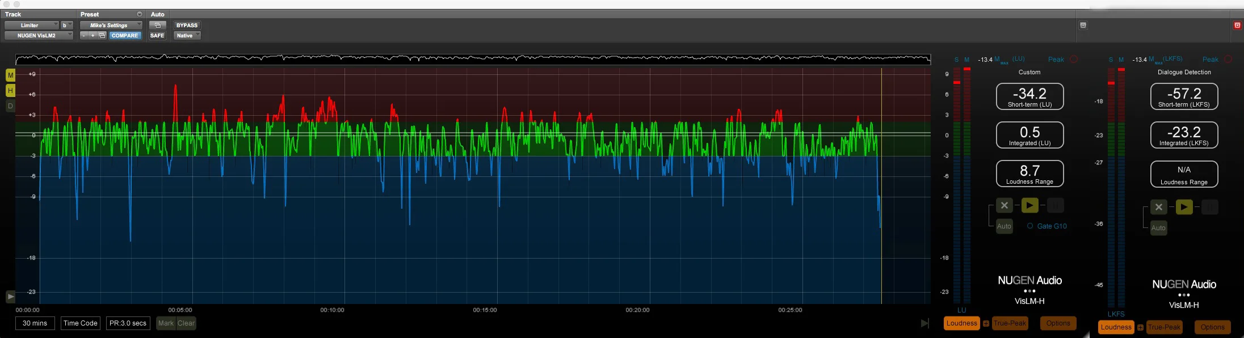Image resolution: width=1244 pixels, height=338 pixels.
Task: Reset the Custom meter with X button
Action: 1004,205
